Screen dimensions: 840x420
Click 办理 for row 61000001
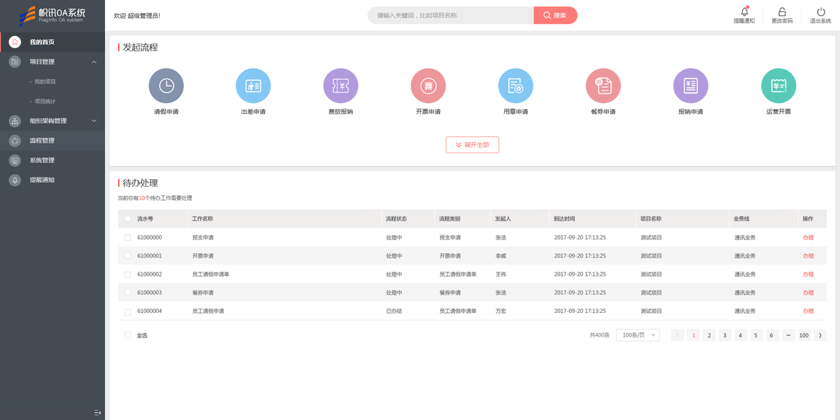point(808,255)
